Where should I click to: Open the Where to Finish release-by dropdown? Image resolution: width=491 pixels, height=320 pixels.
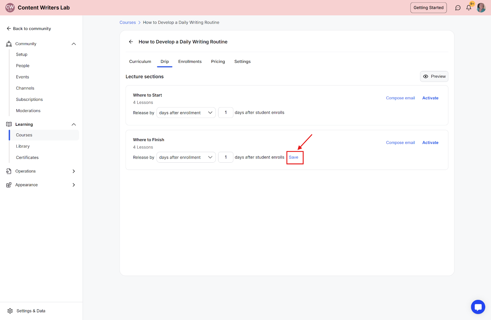(x=186, y=157)
